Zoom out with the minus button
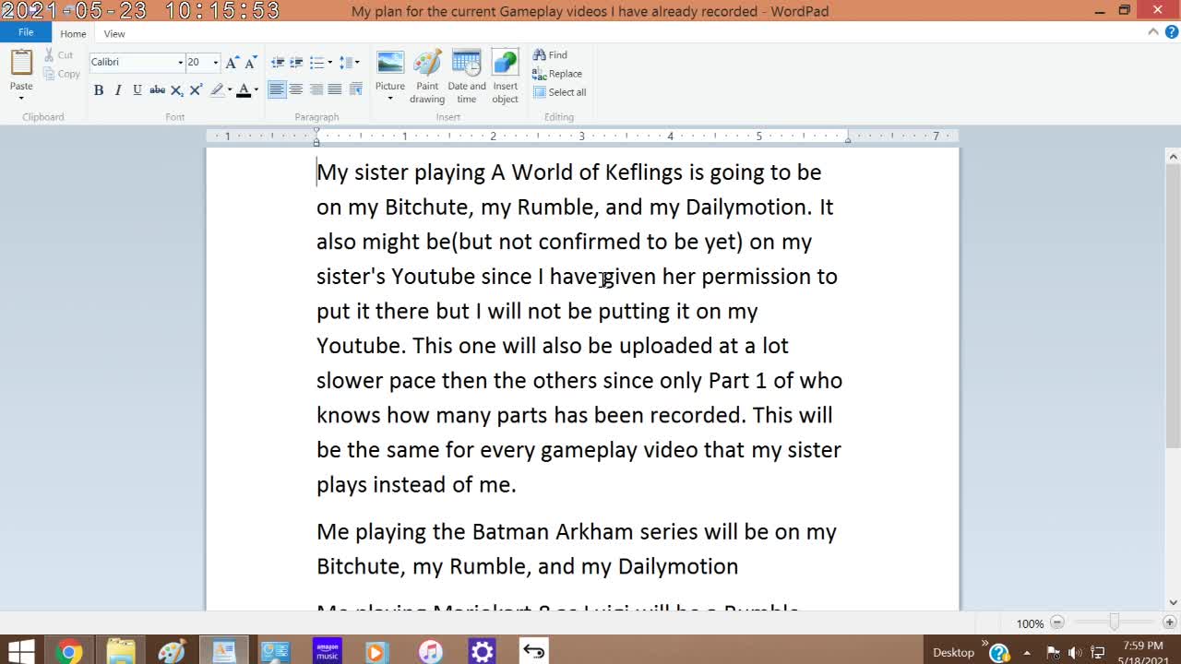Viewport: 1181px width, 664px height. (1057, 623)
